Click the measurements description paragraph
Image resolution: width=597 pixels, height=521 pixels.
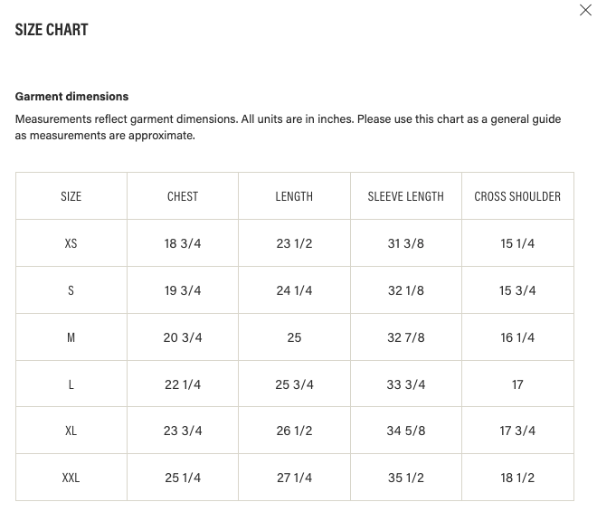tap(288, 128)
